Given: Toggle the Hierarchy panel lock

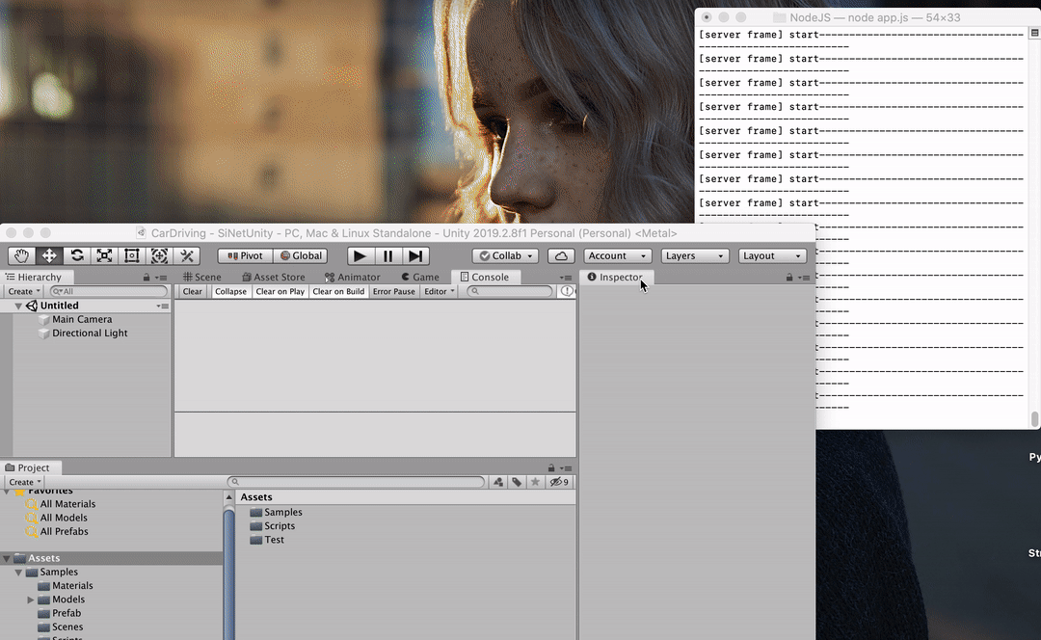Looking at the screenshot, I should point(147,278).
